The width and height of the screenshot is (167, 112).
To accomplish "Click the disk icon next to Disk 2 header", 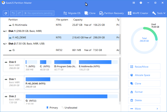I will click(5, 44).
